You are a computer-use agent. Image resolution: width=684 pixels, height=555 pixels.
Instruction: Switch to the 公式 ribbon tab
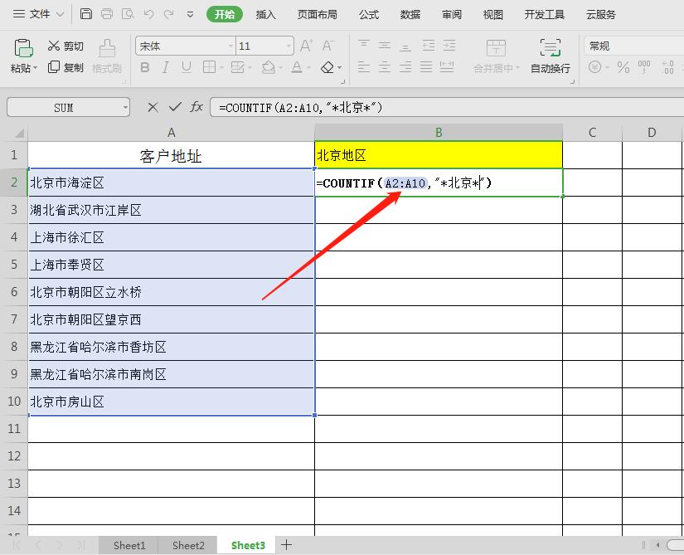(x=368, y=14)
